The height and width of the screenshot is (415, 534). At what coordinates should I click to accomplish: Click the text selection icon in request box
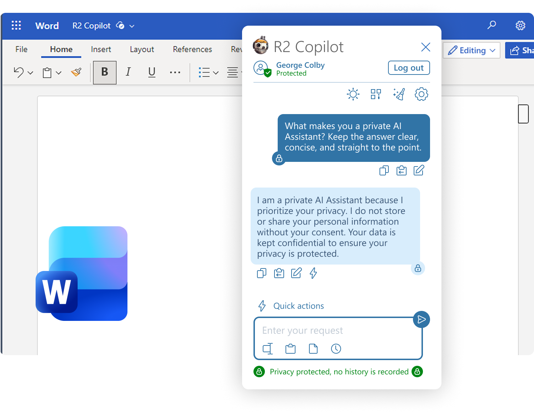pos(268,349)
